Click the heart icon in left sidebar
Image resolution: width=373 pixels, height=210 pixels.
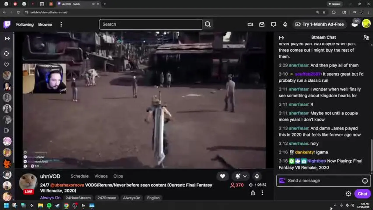6,64
